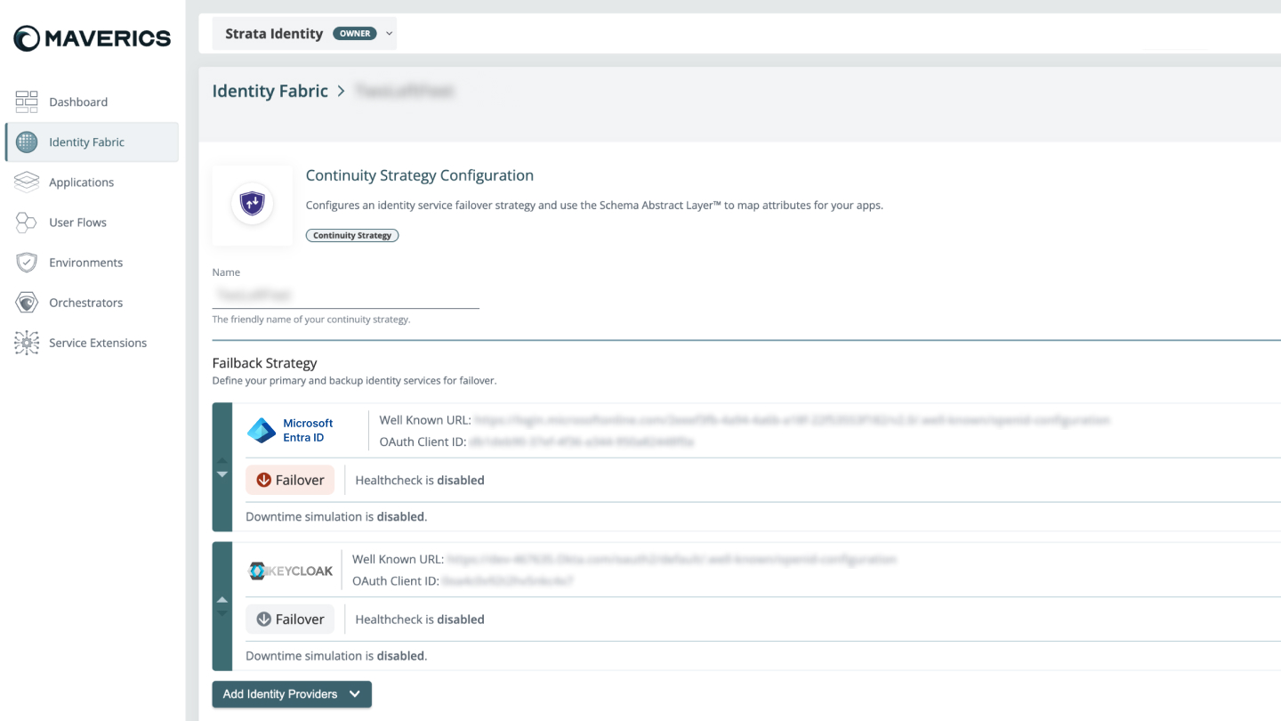Image resolution: width=1281 pixels, height=721 pixels.
Task: Click the User Flows hexagon icon
Action: [27, 222]
